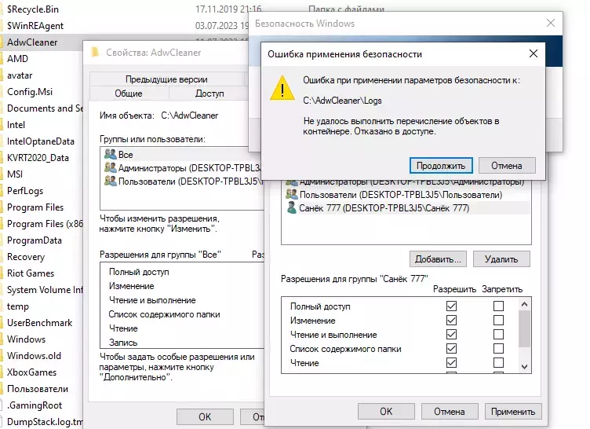
Task: Click the Применить button
Action: point(513,411)
